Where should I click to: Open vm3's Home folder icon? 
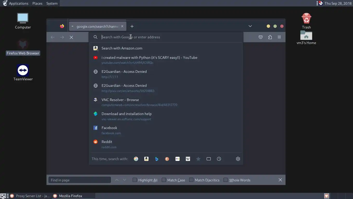[306, 38]
